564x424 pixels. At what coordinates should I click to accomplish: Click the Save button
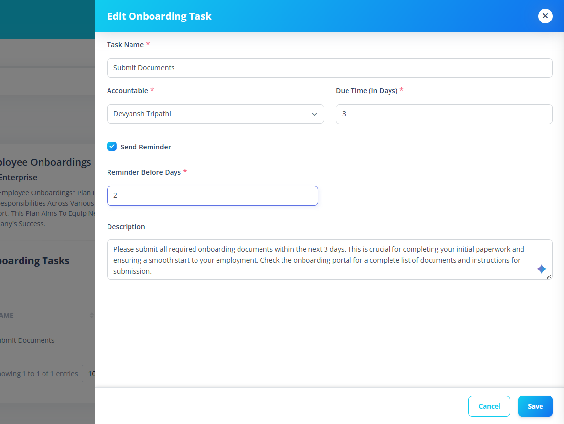click(535, 406)
